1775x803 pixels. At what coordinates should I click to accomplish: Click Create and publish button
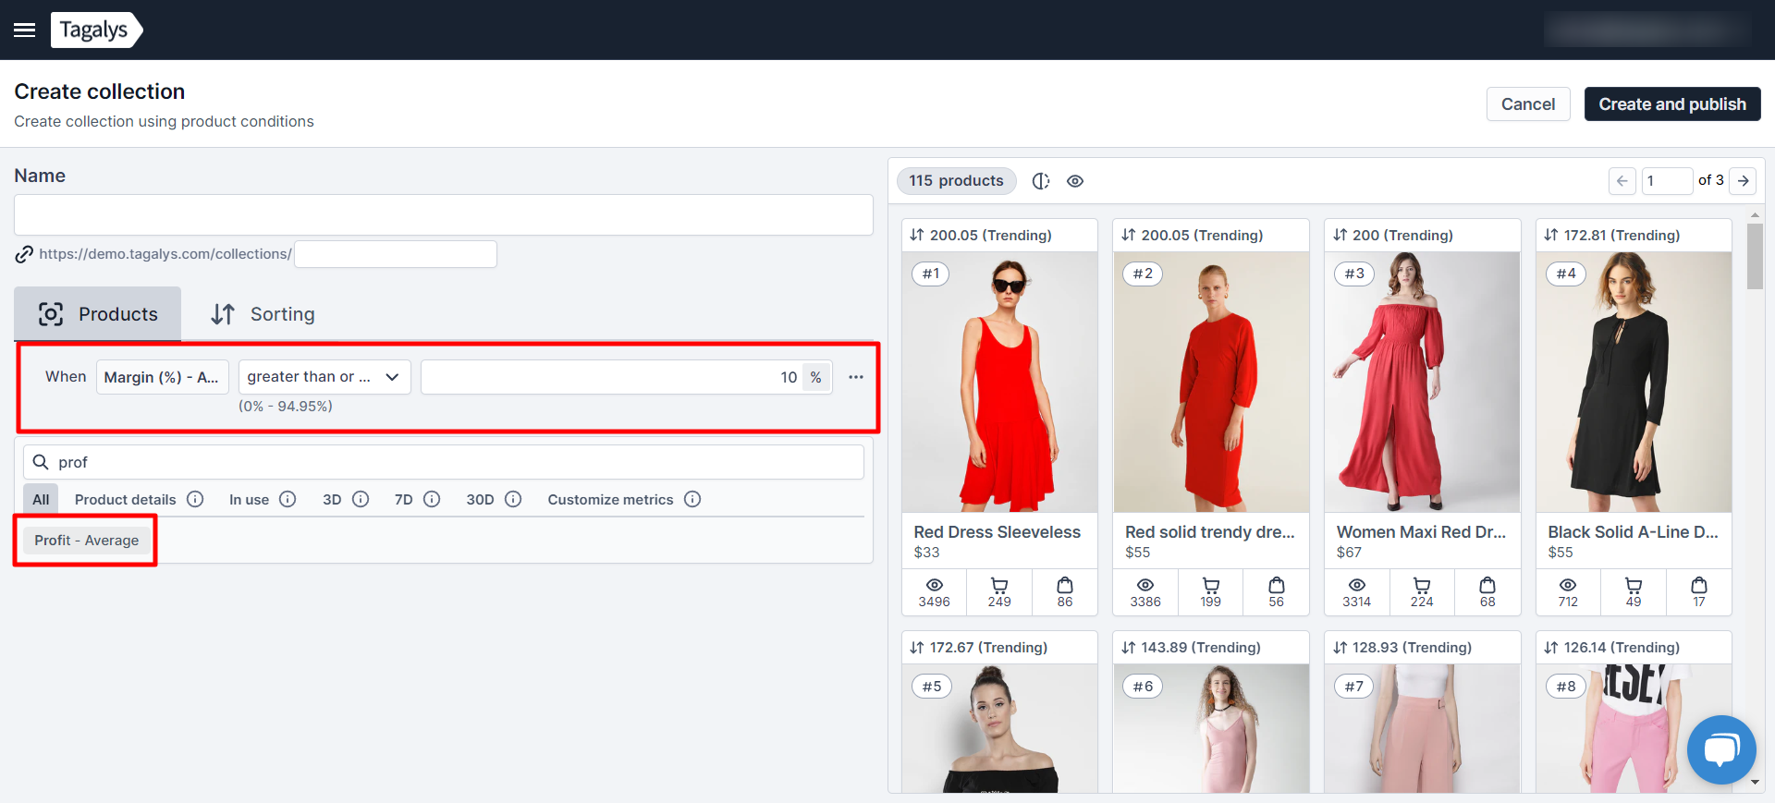(1672, 104)
